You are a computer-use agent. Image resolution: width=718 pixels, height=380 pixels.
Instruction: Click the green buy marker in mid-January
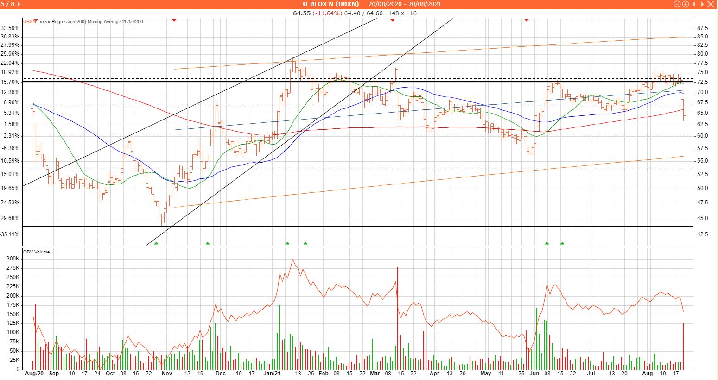coord(287,243)
